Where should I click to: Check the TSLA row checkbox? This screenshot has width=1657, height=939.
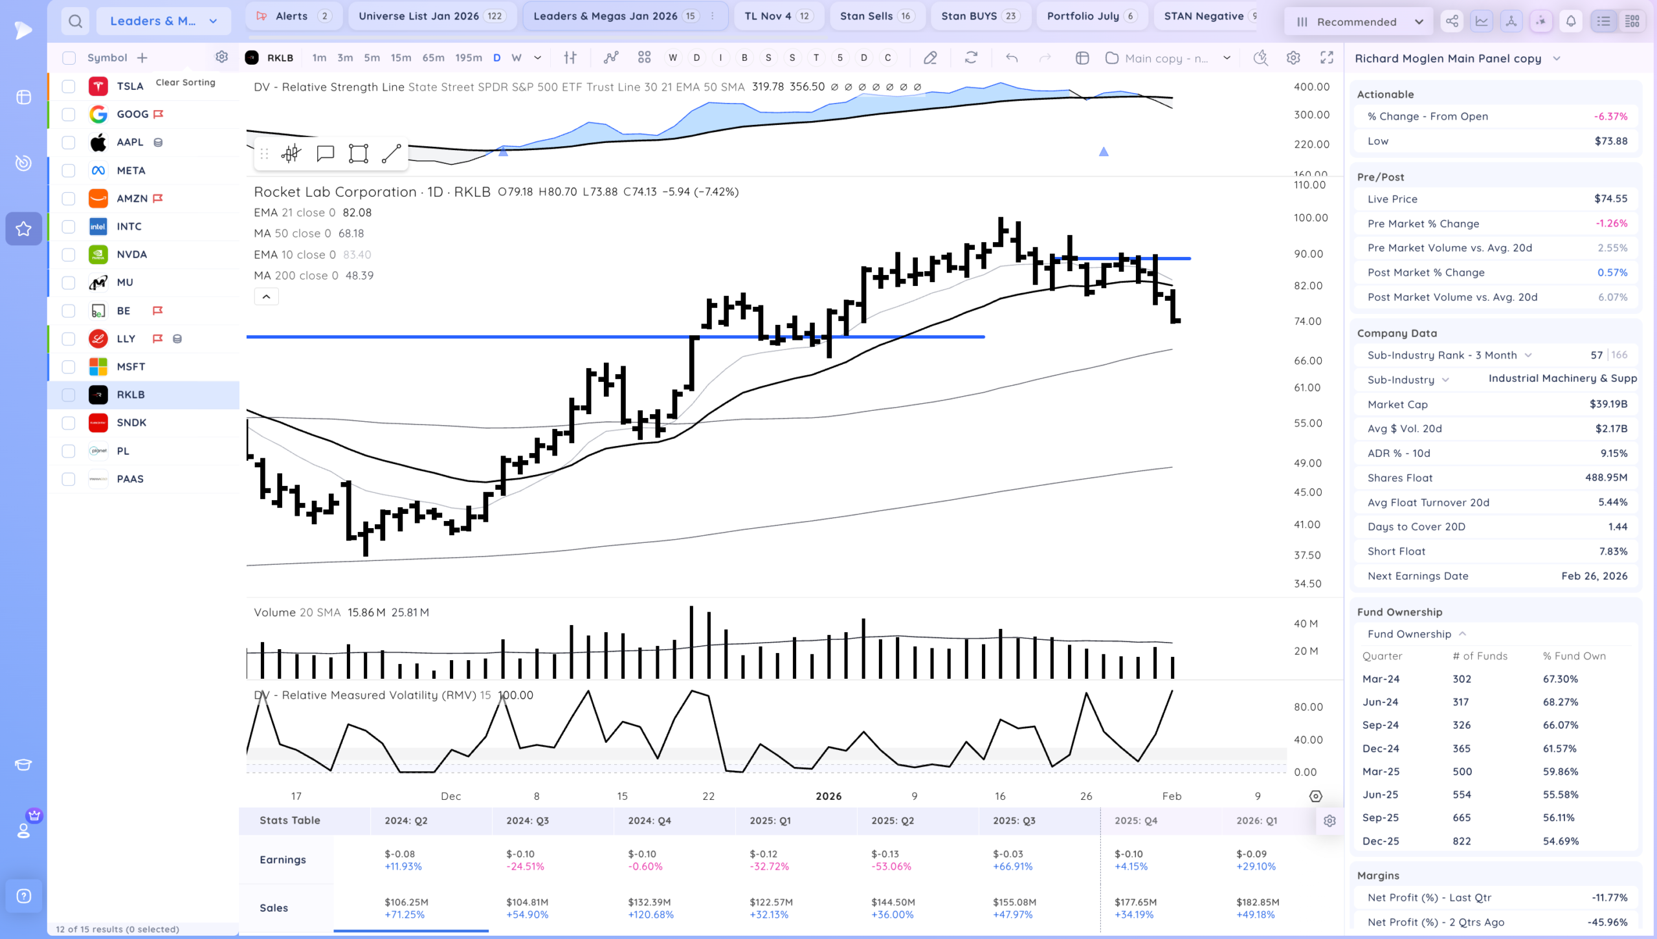click(69, 86)
